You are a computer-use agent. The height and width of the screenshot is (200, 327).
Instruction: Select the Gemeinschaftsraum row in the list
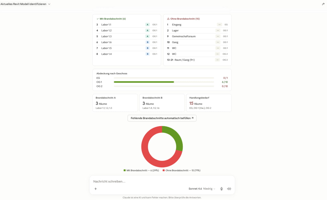197,36
